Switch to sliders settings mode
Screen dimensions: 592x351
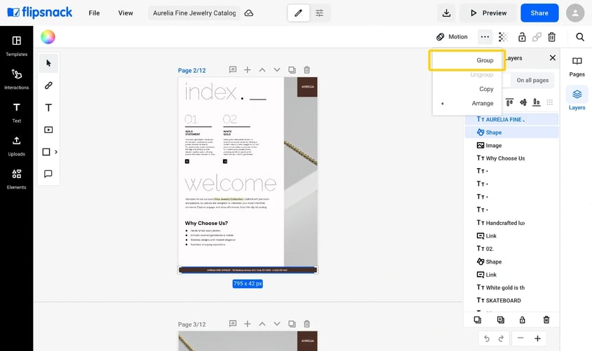click(x=319, y=13)
